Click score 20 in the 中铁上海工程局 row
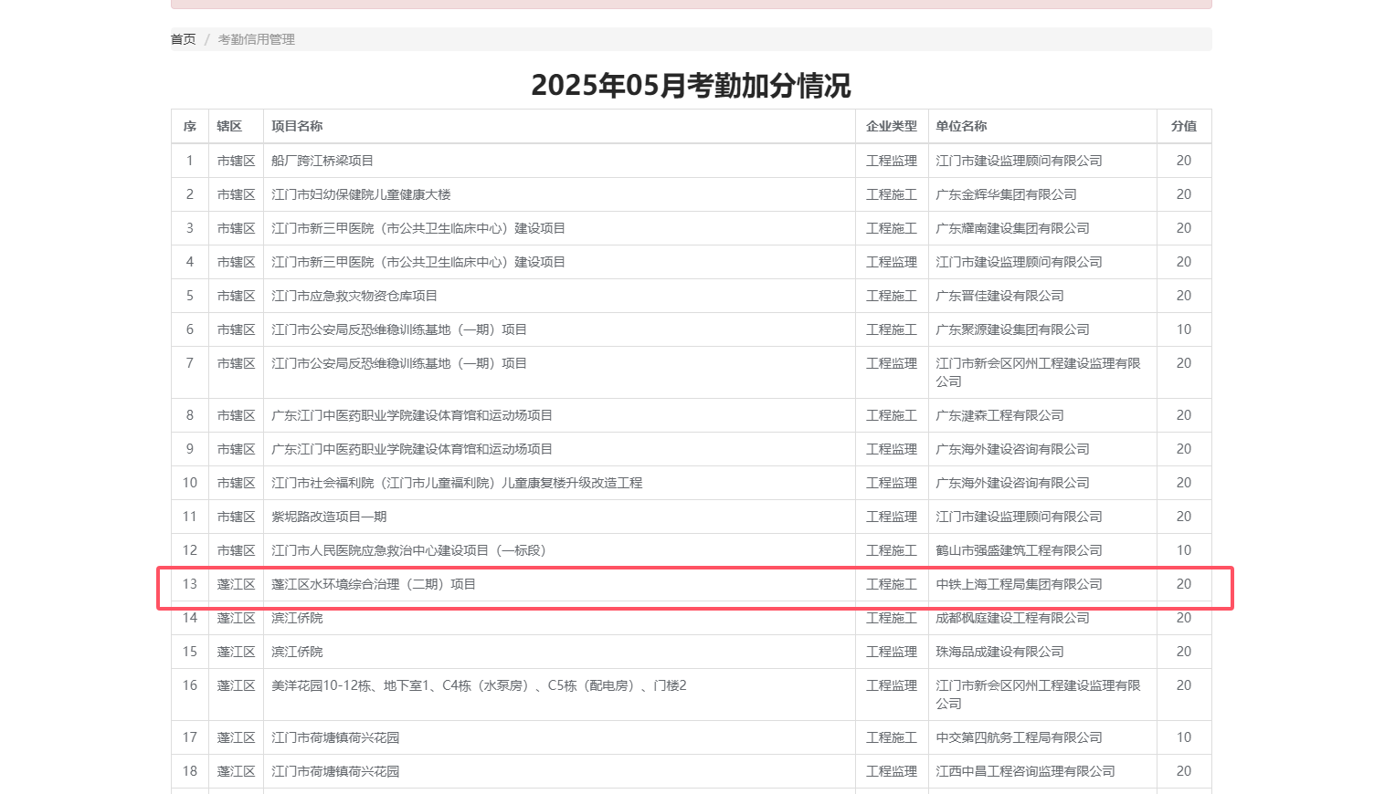 point(1184,584)
